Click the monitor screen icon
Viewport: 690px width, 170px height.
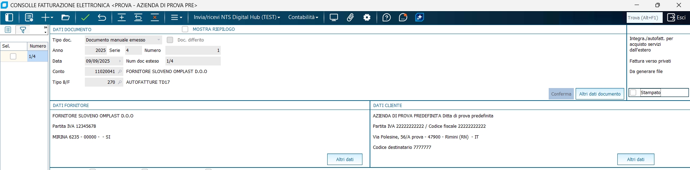(334, 18)
